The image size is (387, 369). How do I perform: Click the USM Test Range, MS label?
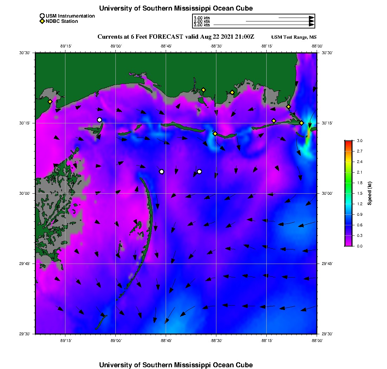pyautogui.click(x=294, y=37)
